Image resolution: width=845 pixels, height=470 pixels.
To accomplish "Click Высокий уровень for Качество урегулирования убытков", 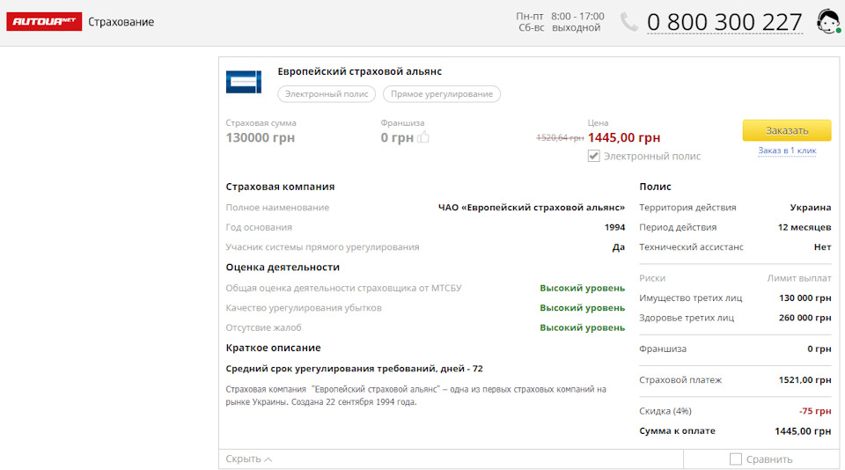I will coord(582,308).
